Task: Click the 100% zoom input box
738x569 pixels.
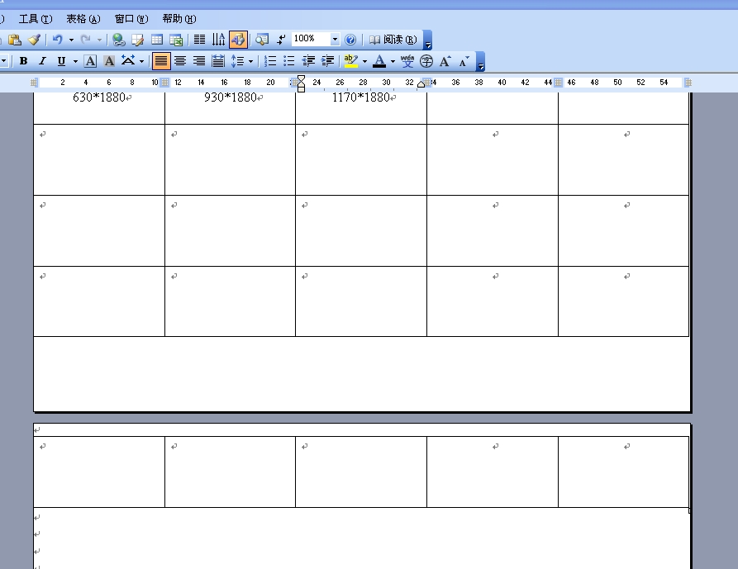Action: pos(311,39)
